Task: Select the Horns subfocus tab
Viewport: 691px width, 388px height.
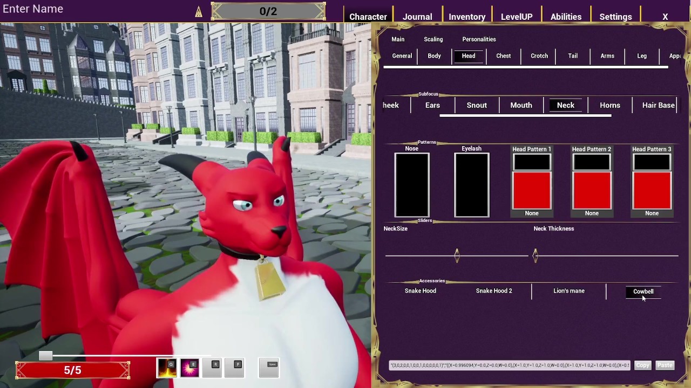Action: pyautogui.click(x=610, y=105)
